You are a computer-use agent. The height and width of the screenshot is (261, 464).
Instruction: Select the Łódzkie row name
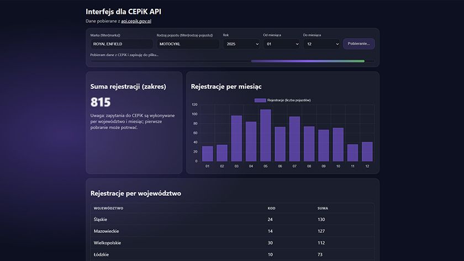101,254
